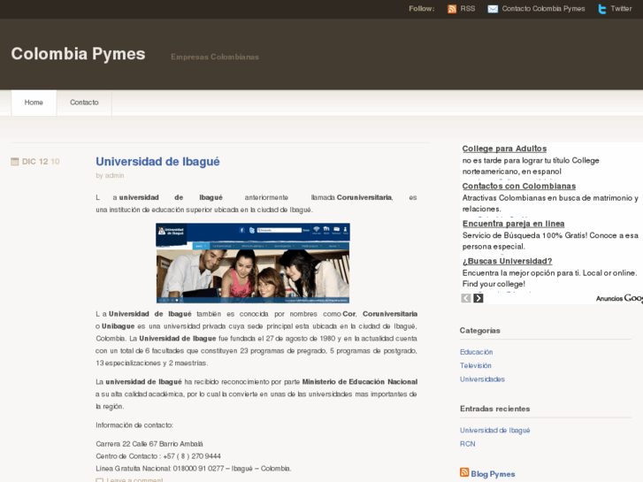The width and height of the screenshot is (643, 482).
Task: Select the Home menu tab
Action: click(x=34, y=103)
